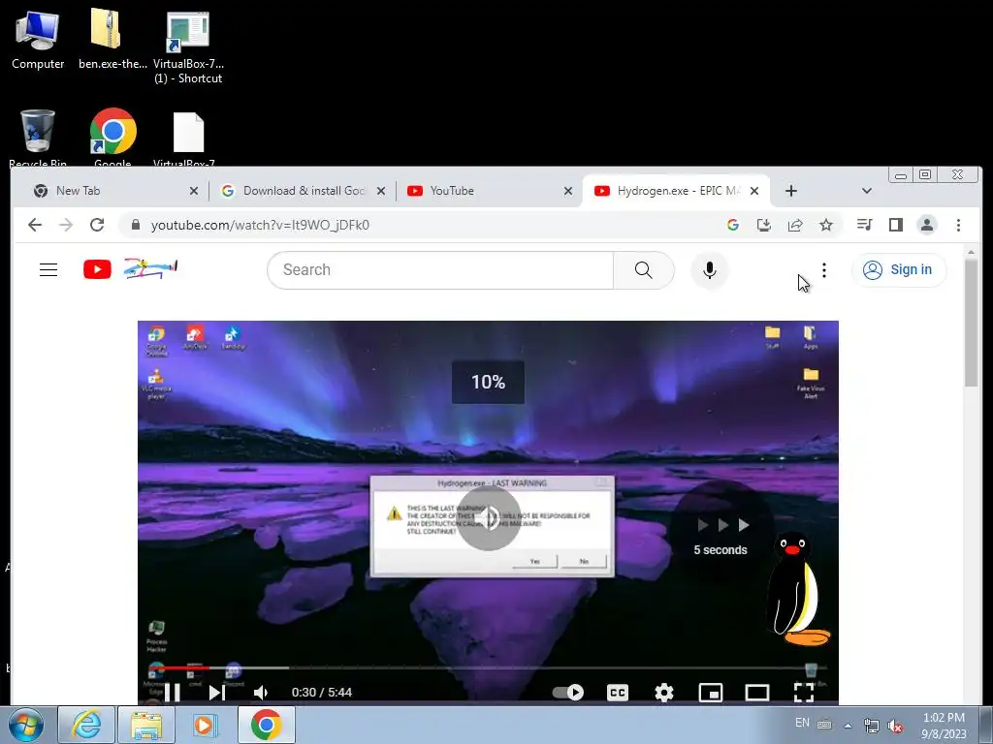View site information lock icon
The width and height of the screenshot is (993, 744).
(x=135, y=225)
